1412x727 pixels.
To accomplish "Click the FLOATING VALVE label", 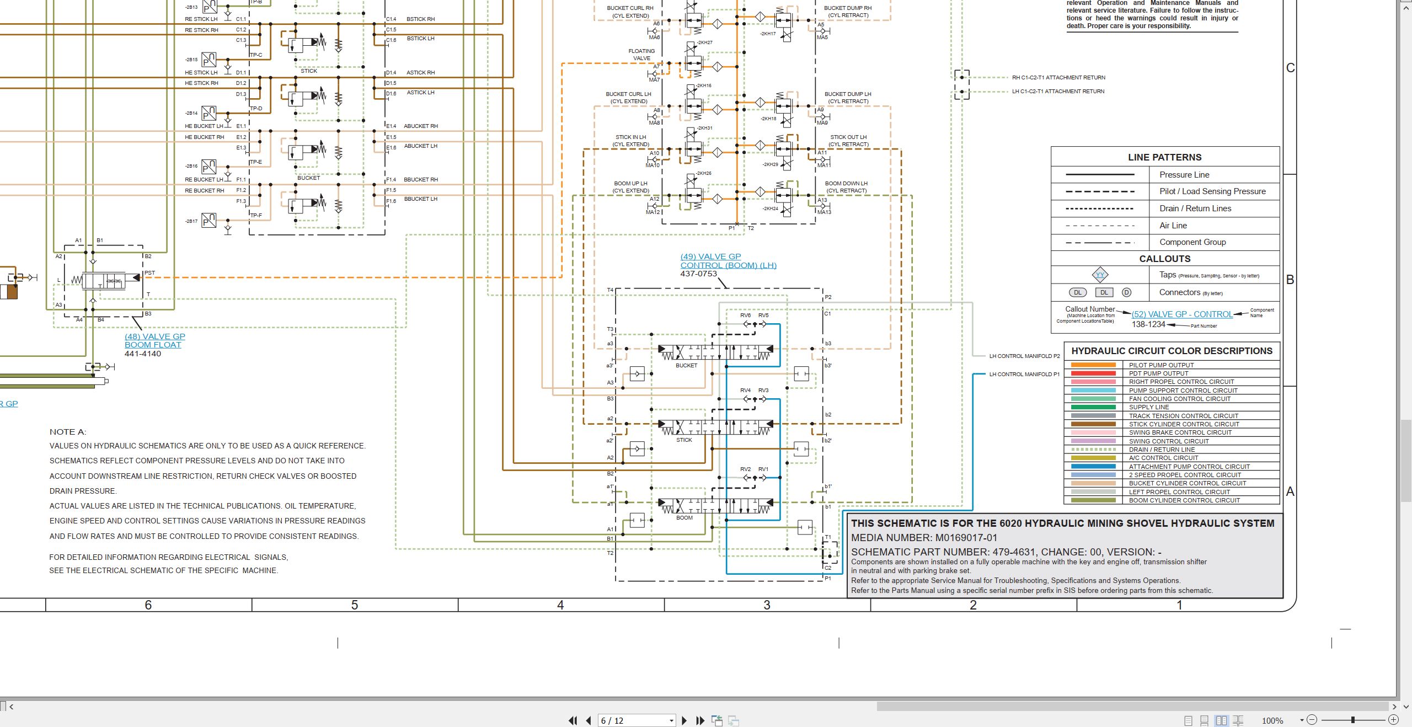I will click(x=641, y=55).
